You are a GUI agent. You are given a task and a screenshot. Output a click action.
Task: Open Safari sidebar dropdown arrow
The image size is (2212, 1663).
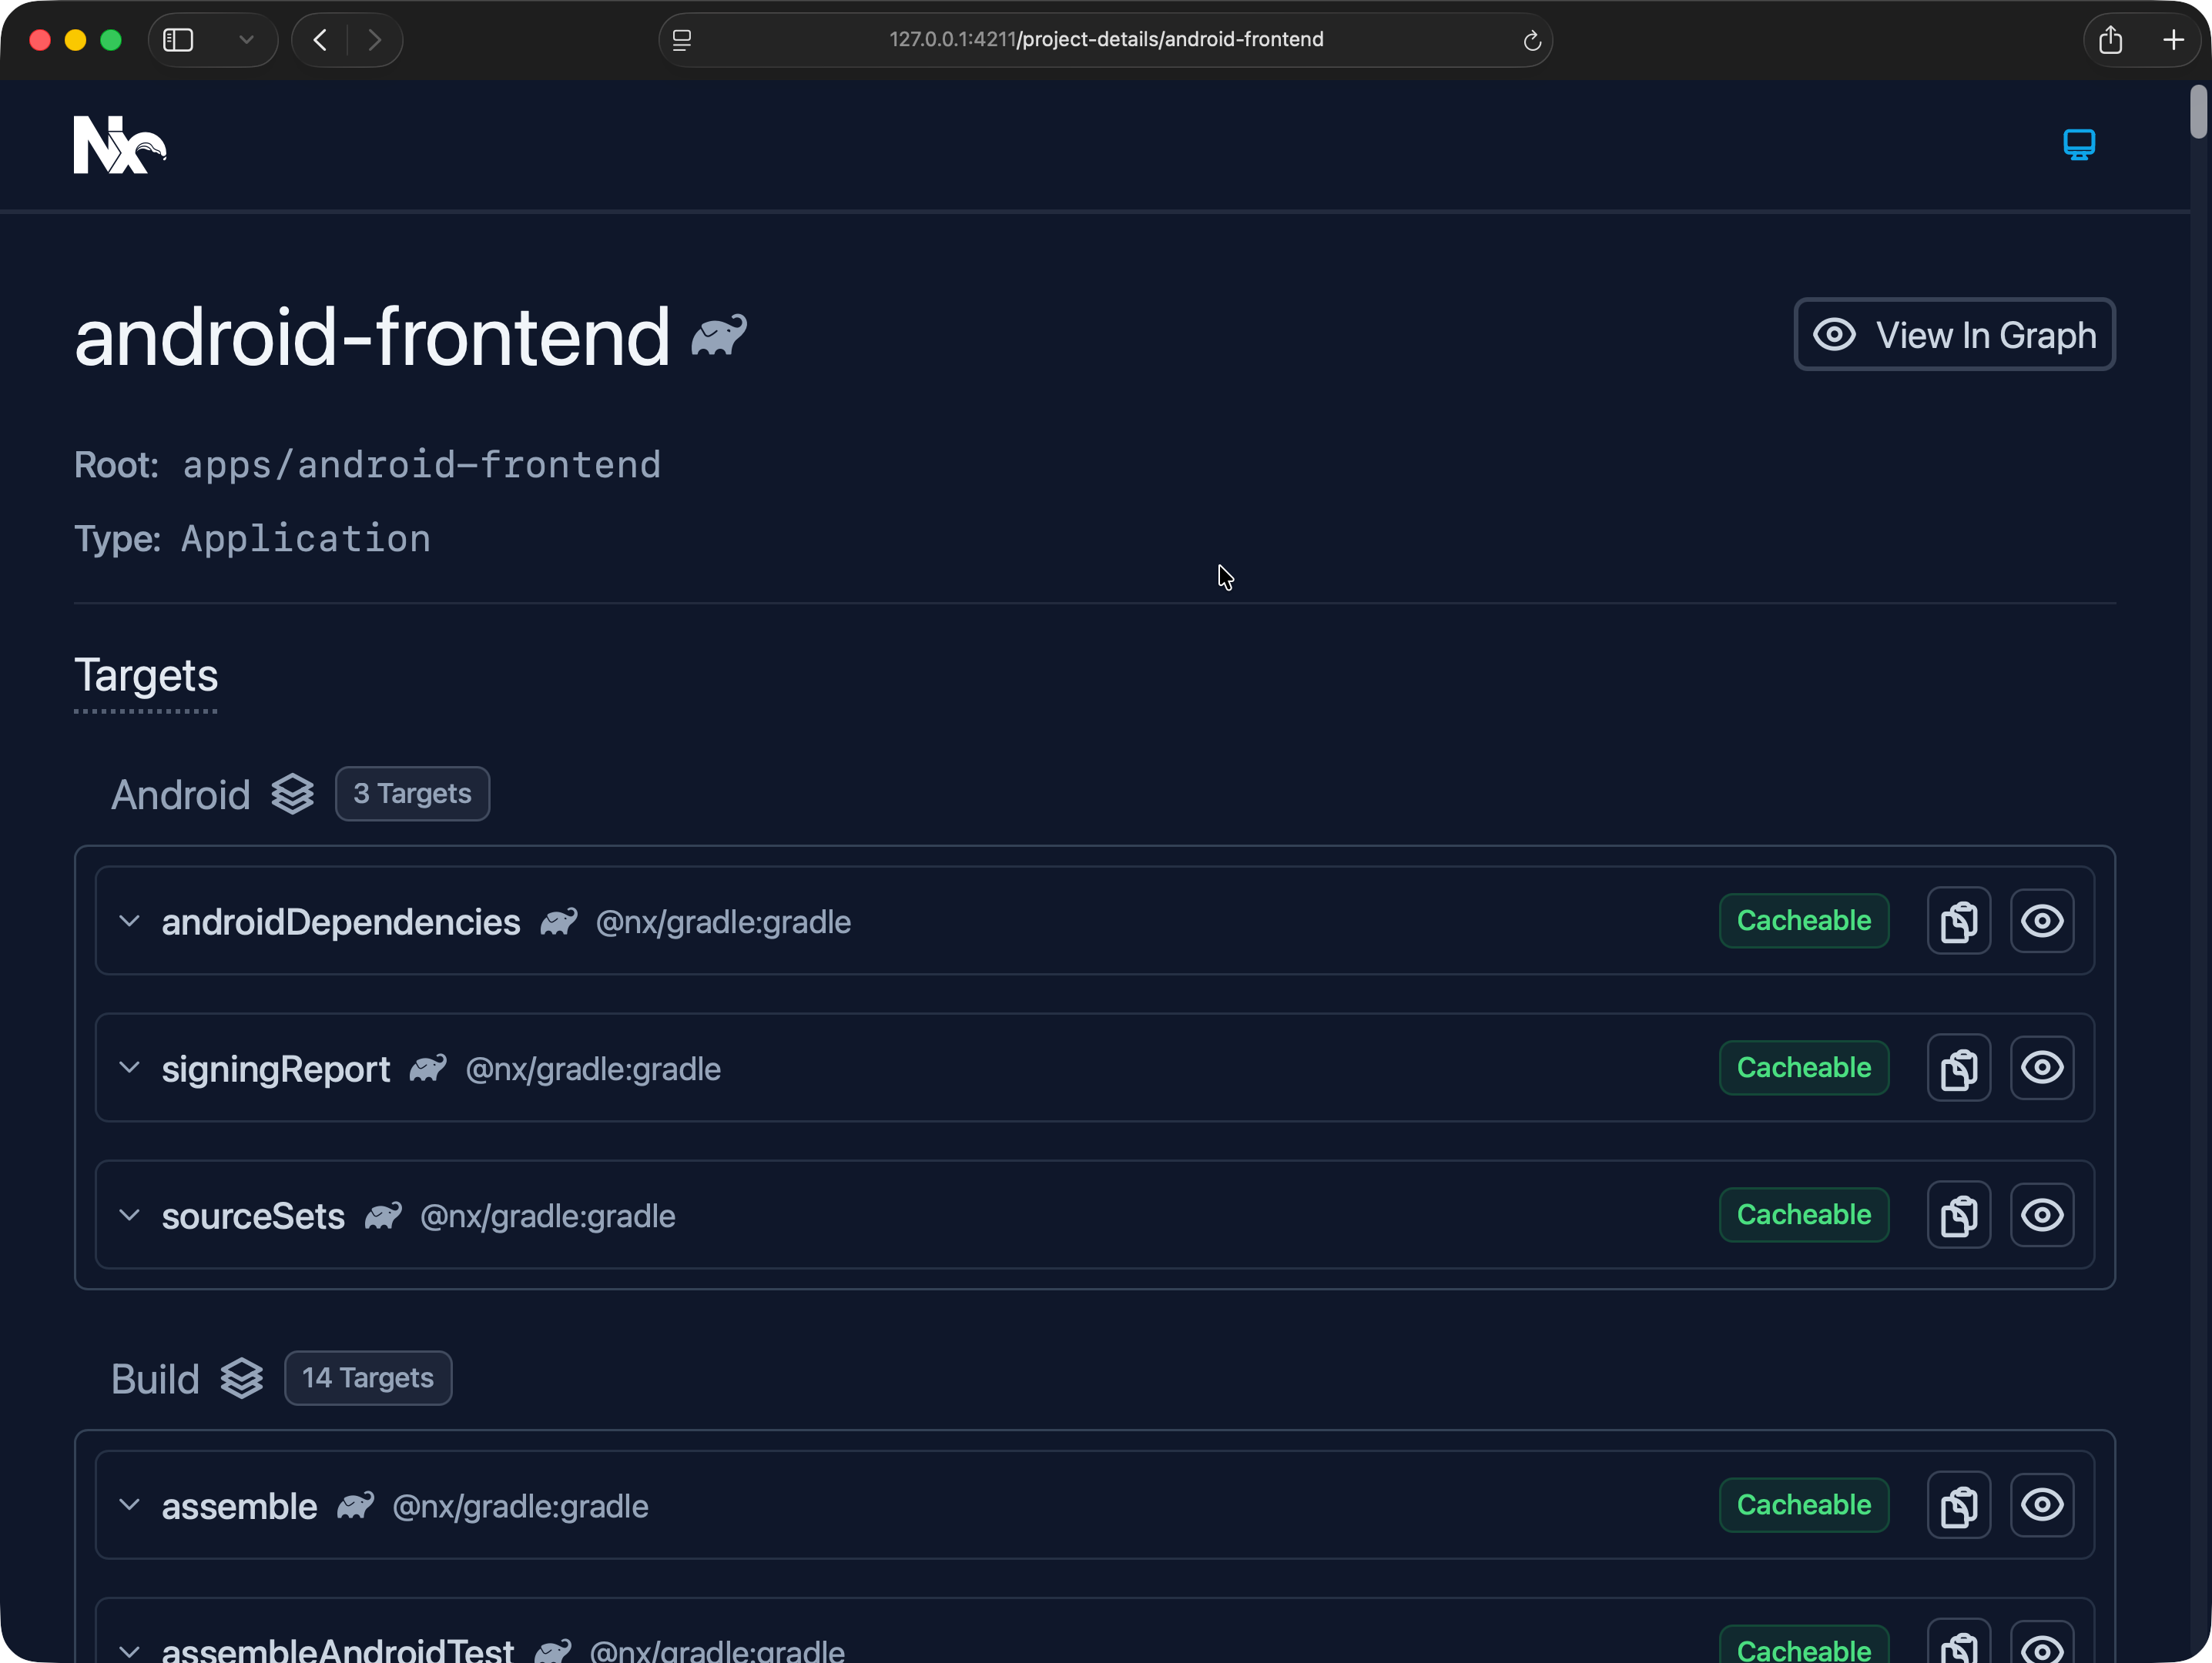[246, 40]
